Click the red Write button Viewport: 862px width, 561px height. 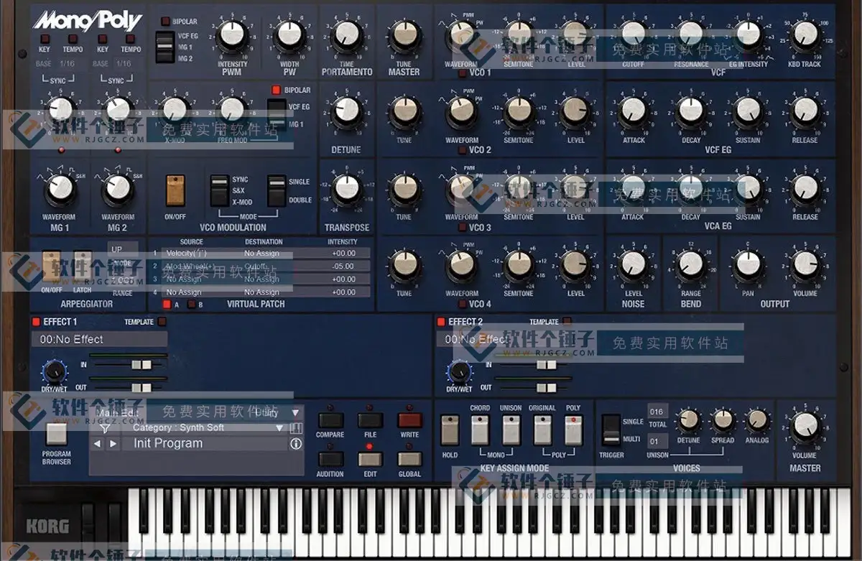pos(409,421)
